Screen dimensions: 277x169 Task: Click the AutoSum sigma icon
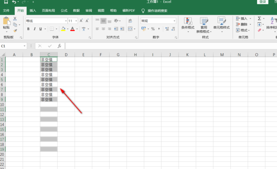[259, 18]
